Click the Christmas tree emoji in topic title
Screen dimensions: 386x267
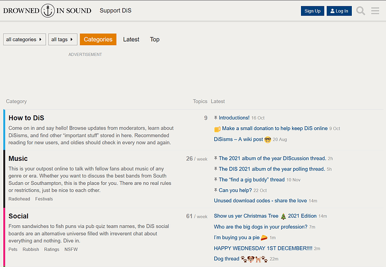pos(283,216)
